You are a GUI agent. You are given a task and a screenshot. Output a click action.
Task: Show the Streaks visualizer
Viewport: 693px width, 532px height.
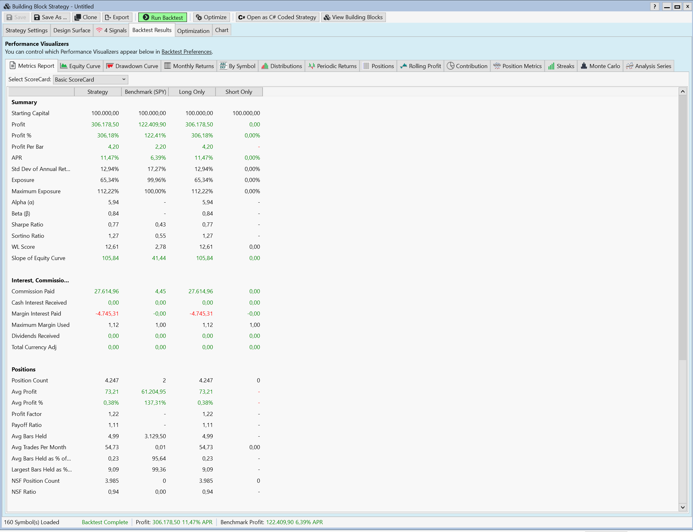pyautogui.click(x=561, y=66)
